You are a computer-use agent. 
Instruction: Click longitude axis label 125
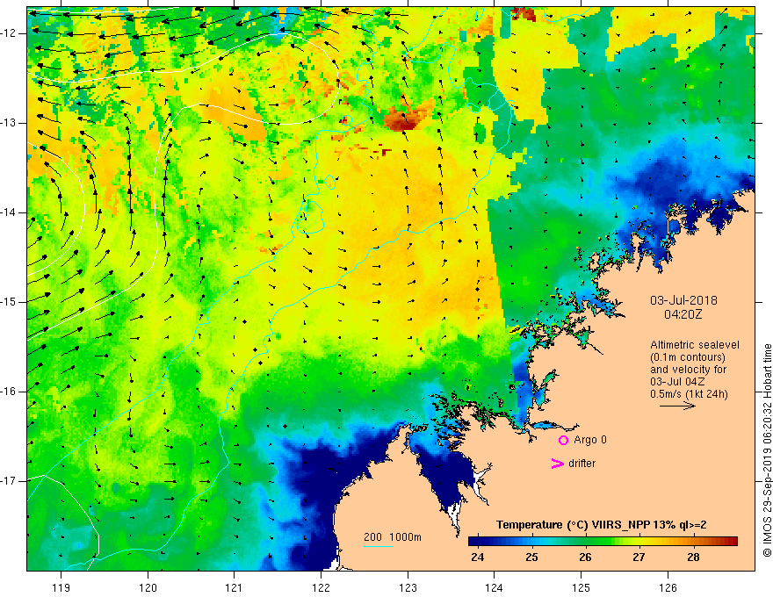tap(582, 587)
